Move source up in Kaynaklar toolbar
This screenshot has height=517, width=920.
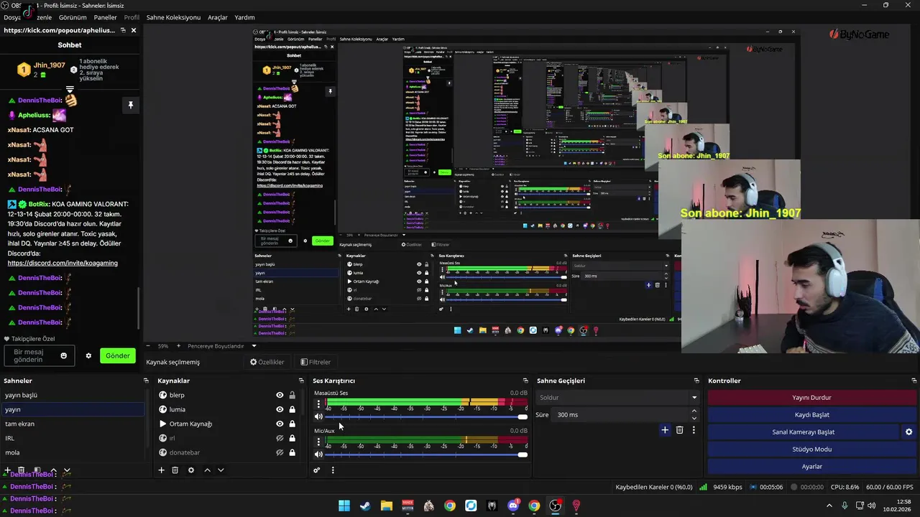coord(207,470)
